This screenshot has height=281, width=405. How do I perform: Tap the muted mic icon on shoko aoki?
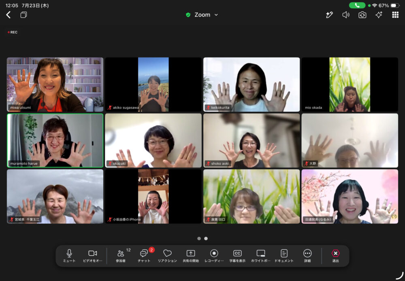point(208,163)
